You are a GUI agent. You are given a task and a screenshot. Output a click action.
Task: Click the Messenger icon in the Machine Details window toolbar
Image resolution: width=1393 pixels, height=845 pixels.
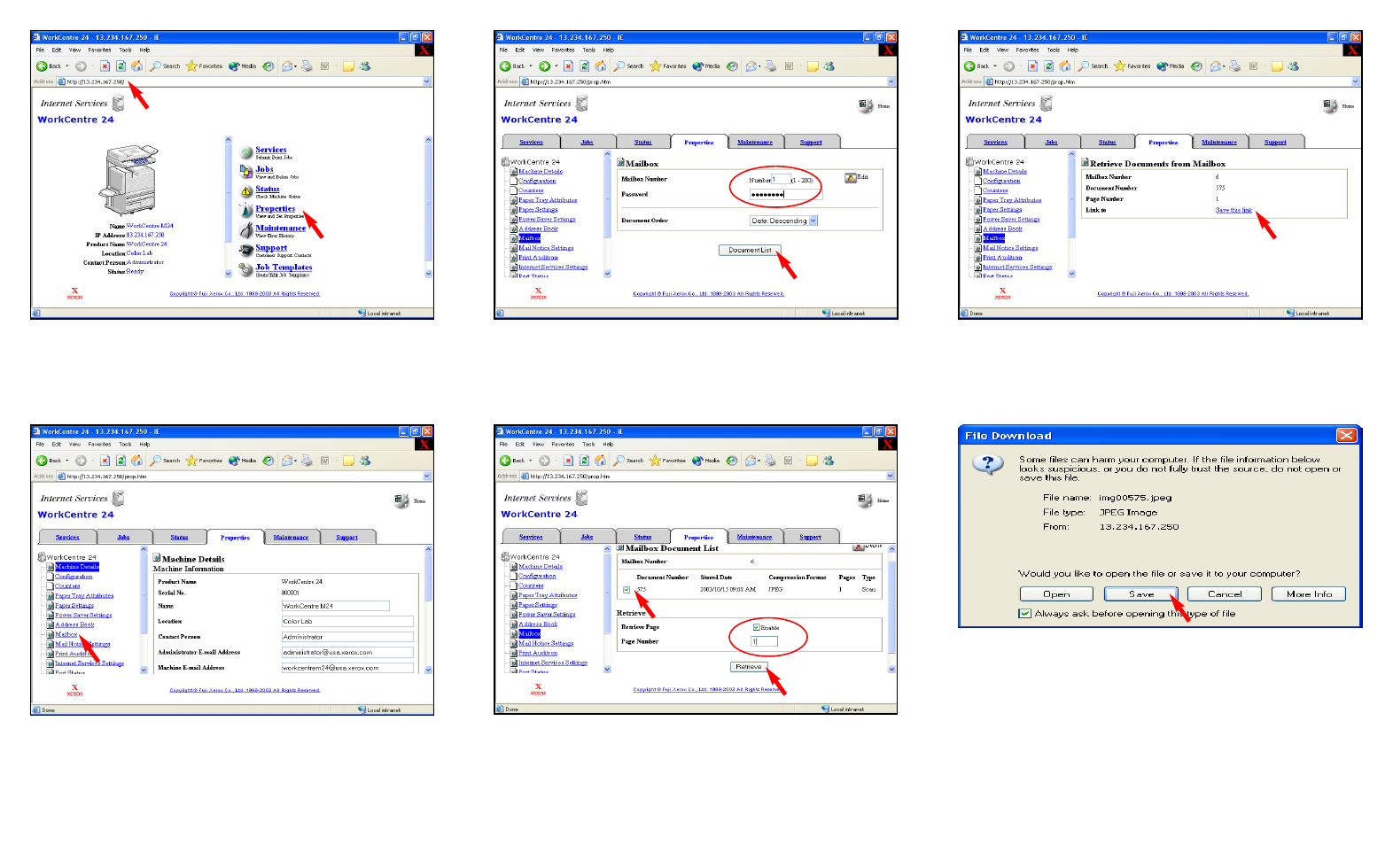365,461
